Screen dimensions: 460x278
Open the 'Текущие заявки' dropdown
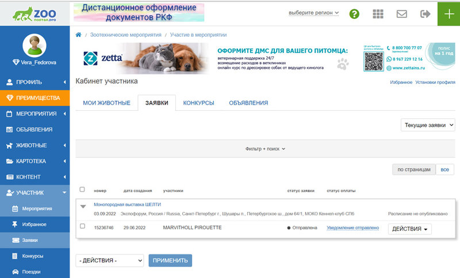click(428, 125)
